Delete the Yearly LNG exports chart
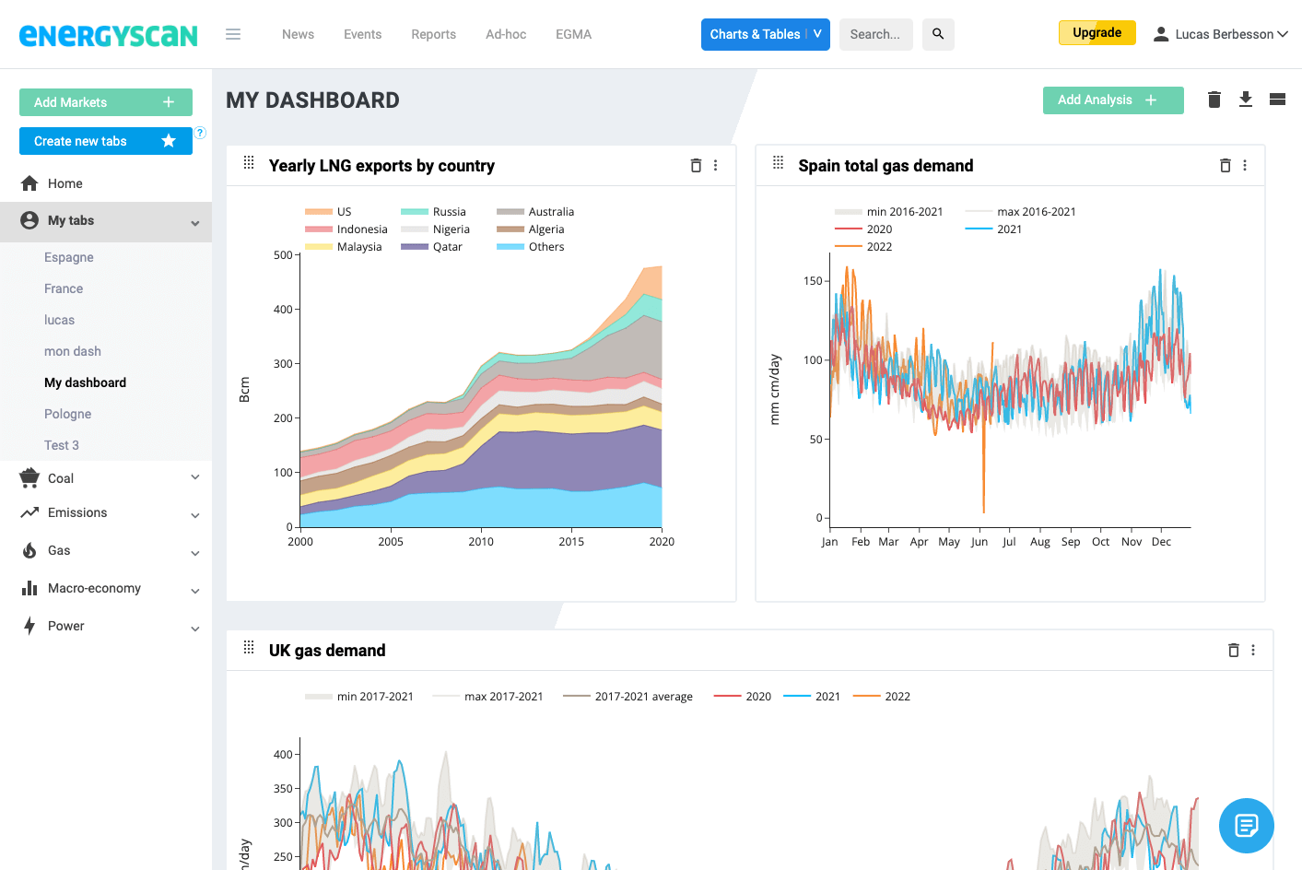The image size is (1302, 870). pos(696,166)
